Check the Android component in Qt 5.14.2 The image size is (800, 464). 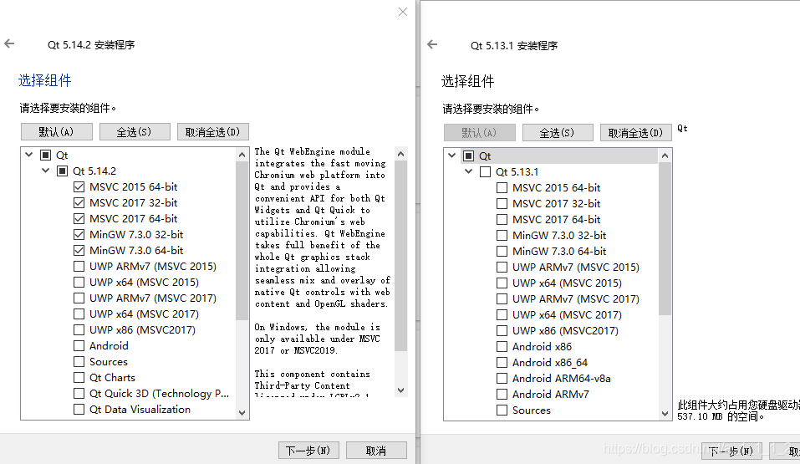[79, 345]
